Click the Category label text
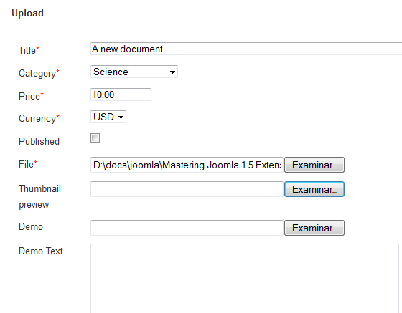Screen dimensions: 402x313 pyautogui.click(x=39, y=73)
